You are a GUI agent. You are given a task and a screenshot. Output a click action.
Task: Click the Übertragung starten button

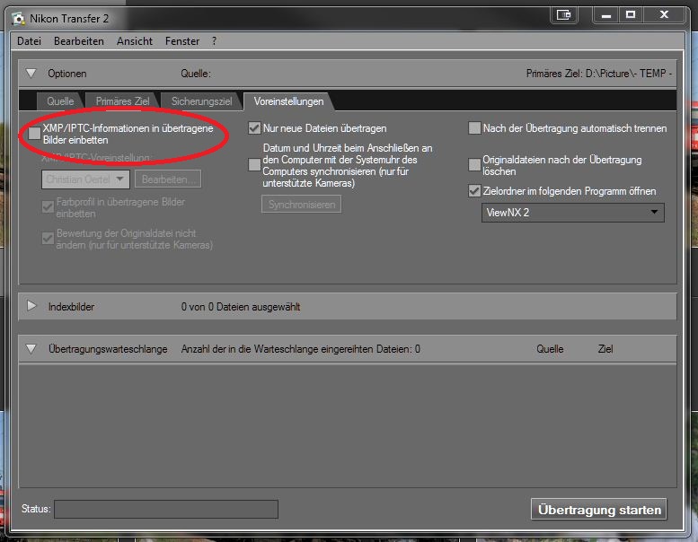[598, 509]
